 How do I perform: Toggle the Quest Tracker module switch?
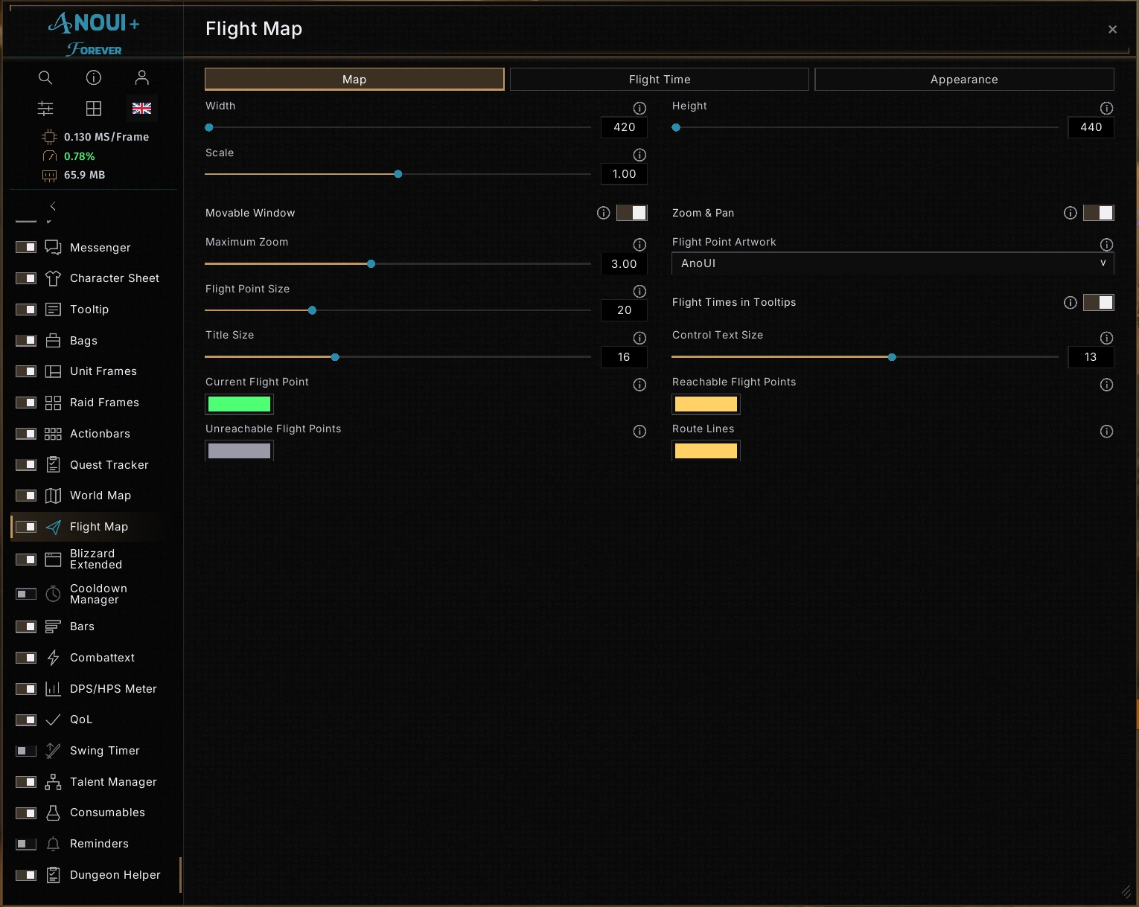[x=26, y=464]
